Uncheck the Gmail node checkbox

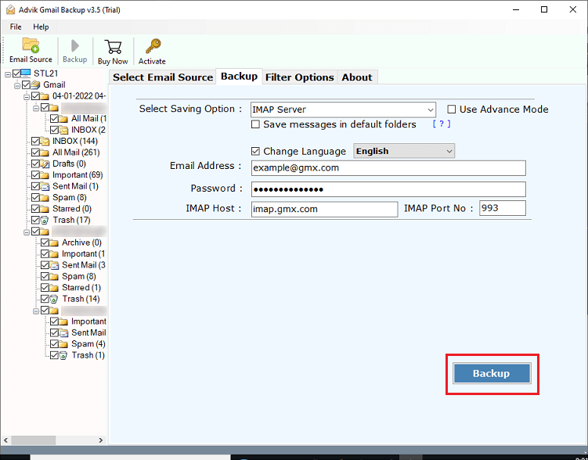26,84
